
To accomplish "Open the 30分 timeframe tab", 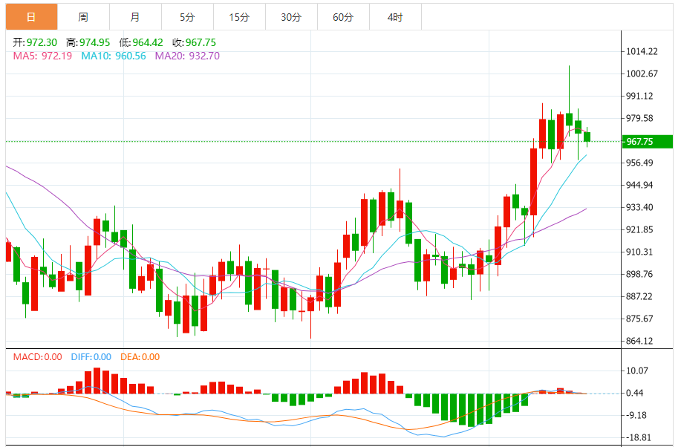I will coord(291,17).
